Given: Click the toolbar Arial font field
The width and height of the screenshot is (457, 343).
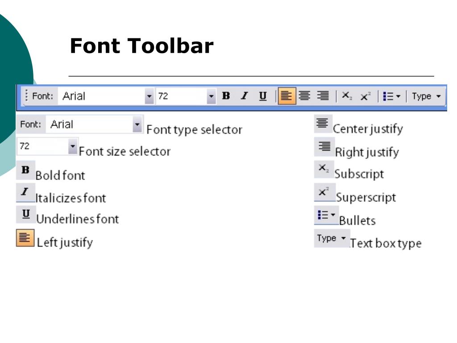Looking at the screenshot, I should click(x=101, y=96).
